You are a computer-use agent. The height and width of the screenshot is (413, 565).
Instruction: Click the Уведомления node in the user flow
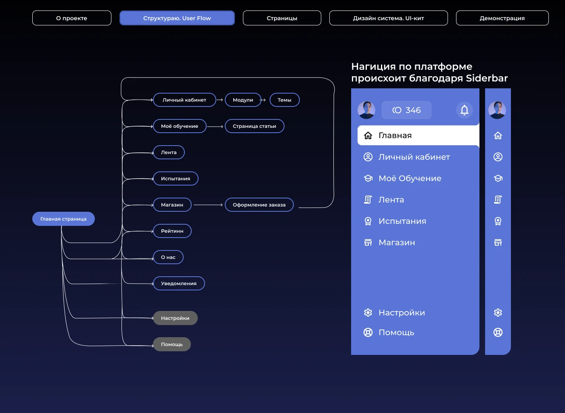[178, 283]
